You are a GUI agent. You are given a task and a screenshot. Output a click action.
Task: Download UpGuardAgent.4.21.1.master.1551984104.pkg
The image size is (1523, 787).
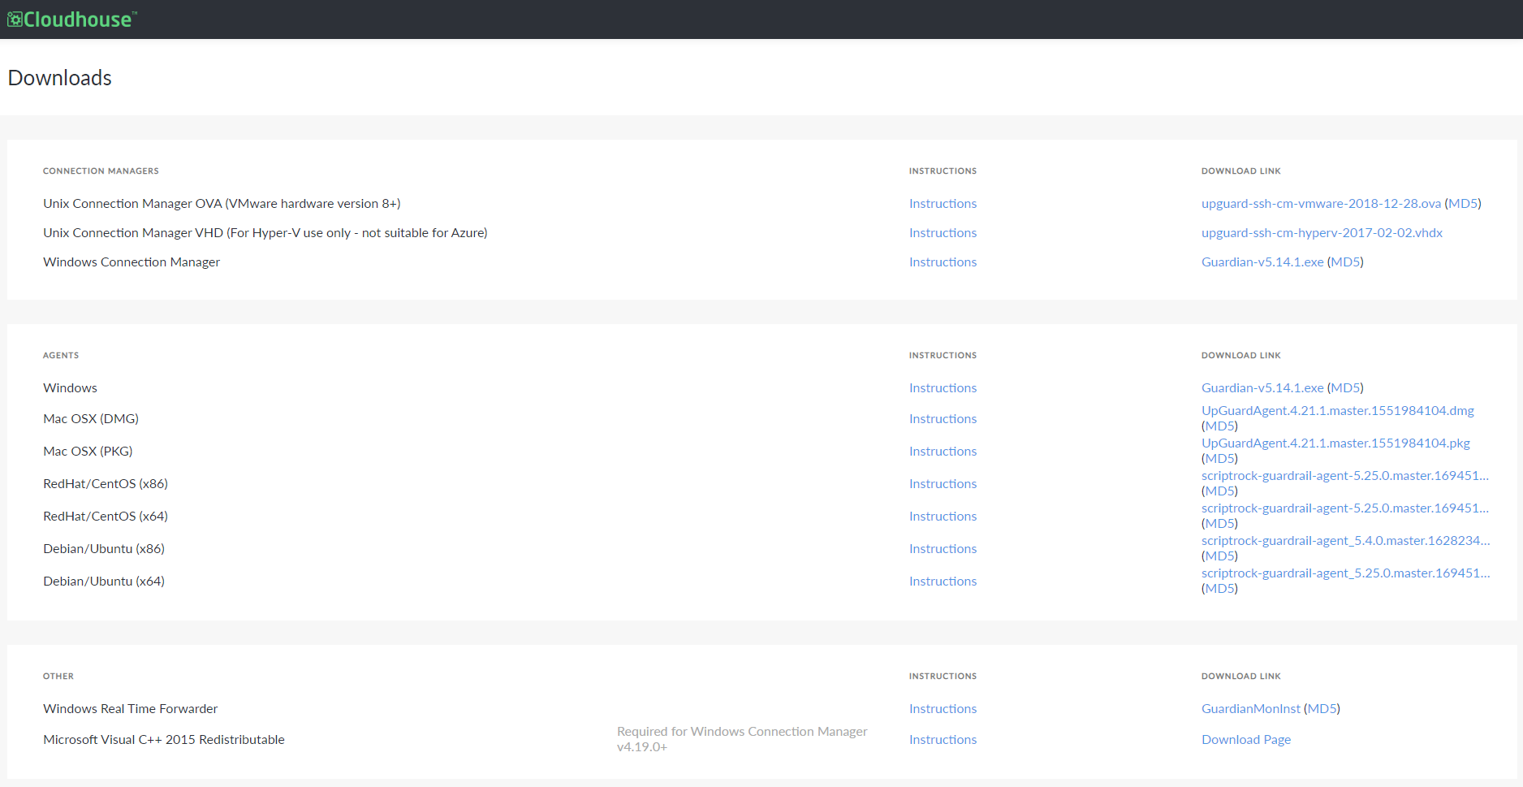tap(1335, 443)
